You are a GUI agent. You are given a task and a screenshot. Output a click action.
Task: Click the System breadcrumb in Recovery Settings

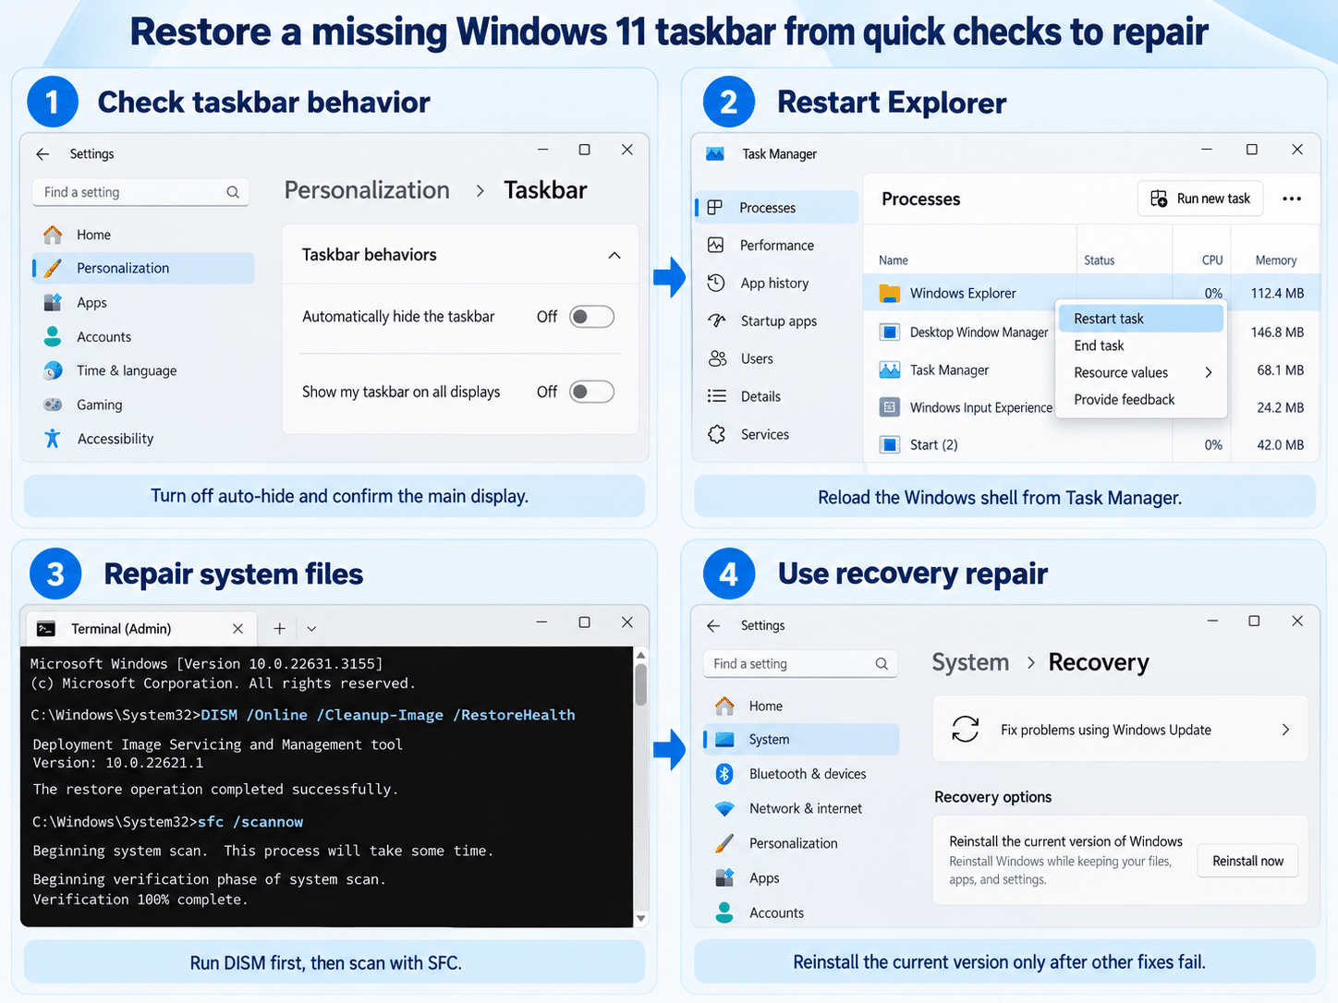click(x=970, y=662)
